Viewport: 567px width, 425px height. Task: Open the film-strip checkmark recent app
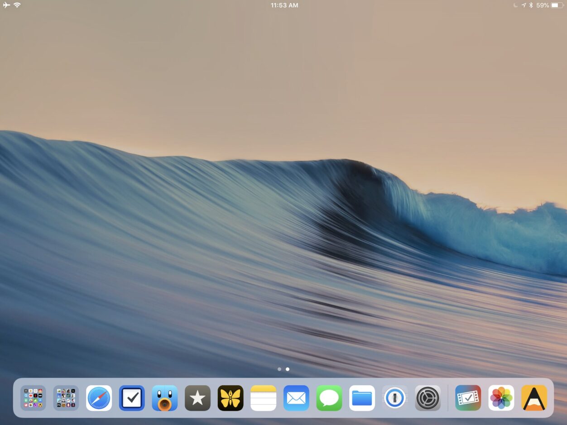click(468, 398)
